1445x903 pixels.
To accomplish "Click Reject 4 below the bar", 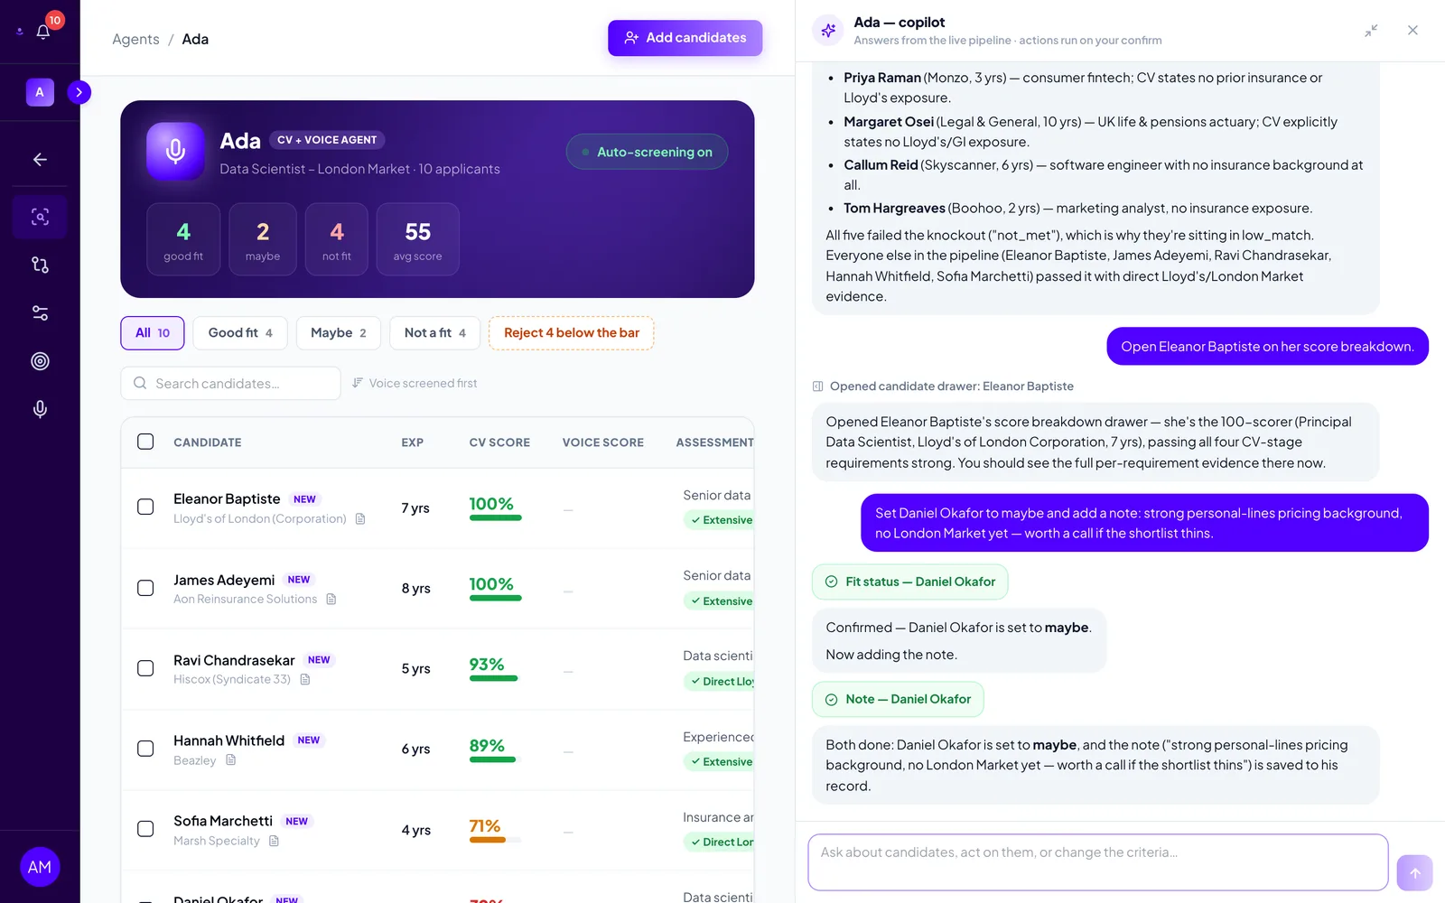I will (x=572, y=333).
